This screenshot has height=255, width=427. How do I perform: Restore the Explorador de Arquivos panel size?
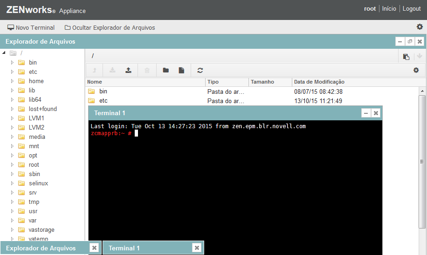coord(410,41)
